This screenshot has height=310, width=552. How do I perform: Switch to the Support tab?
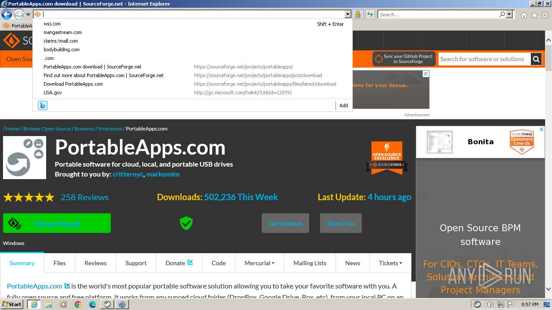136,263
